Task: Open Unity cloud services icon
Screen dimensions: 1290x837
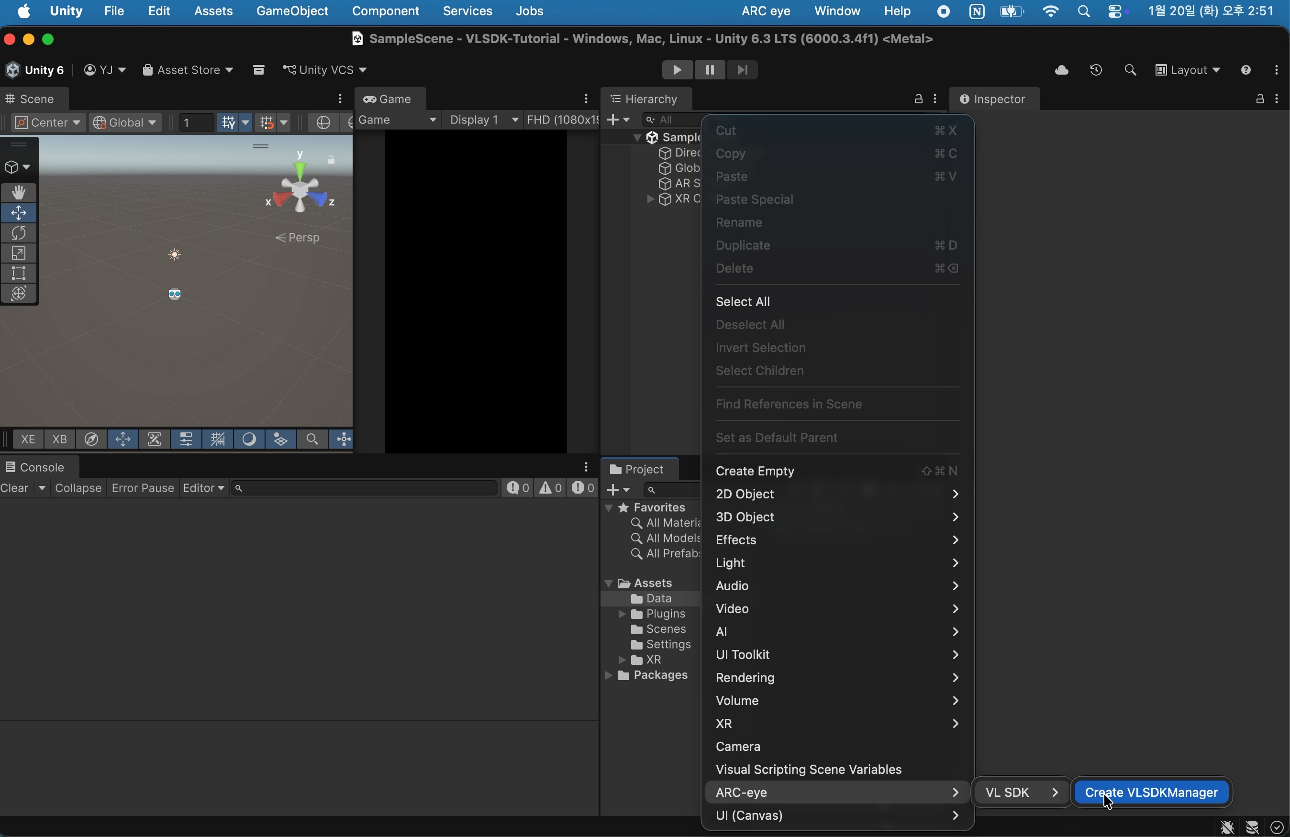Action: pos(1061,70)
